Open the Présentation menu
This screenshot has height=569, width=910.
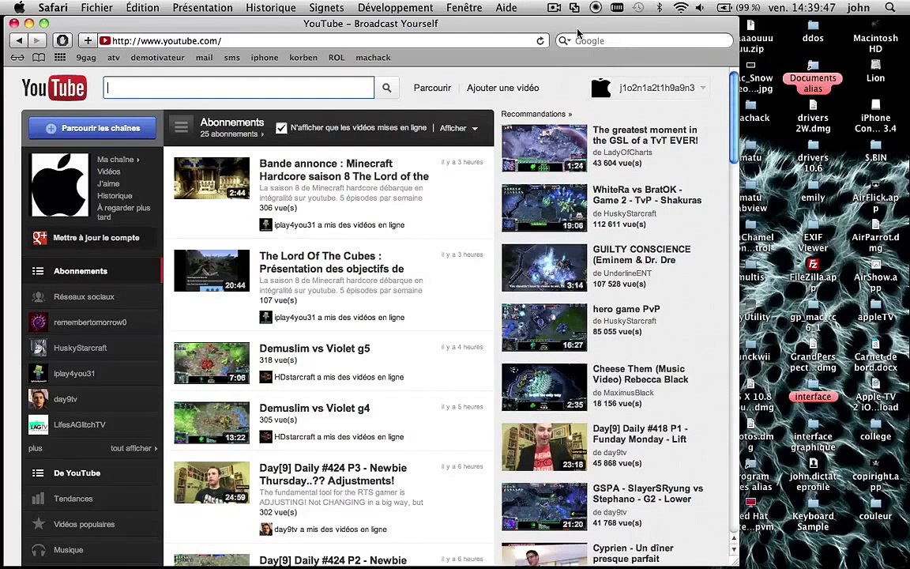(x=202, y=8)
